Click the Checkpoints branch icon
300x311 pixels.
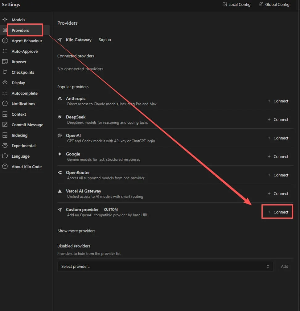click(5, 72)
